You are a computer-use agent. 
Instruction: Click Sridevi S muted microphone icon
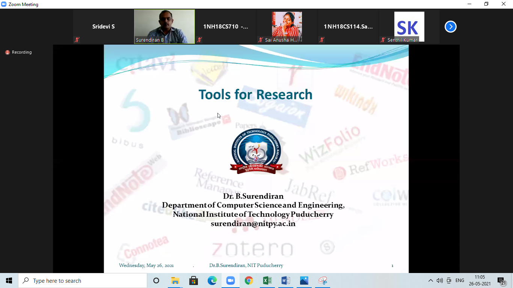(x=77, y=40)
